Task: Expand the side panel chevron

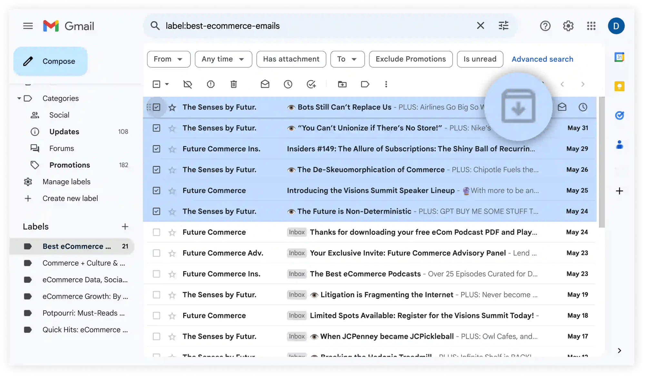Action: 619,351
